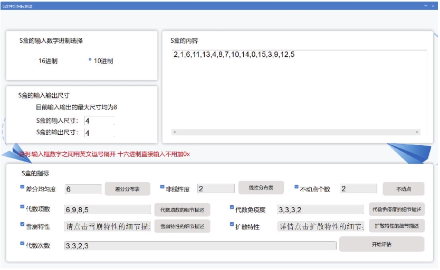440x270 pixels.
Task: Click the right arrow of the S盒内容 scrollbar
Action: click(417, 132)
